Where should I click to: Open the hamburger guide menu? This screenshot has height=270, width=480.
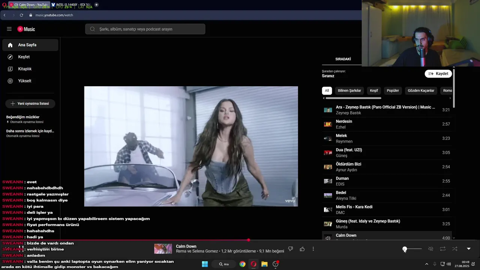(9, 29)
